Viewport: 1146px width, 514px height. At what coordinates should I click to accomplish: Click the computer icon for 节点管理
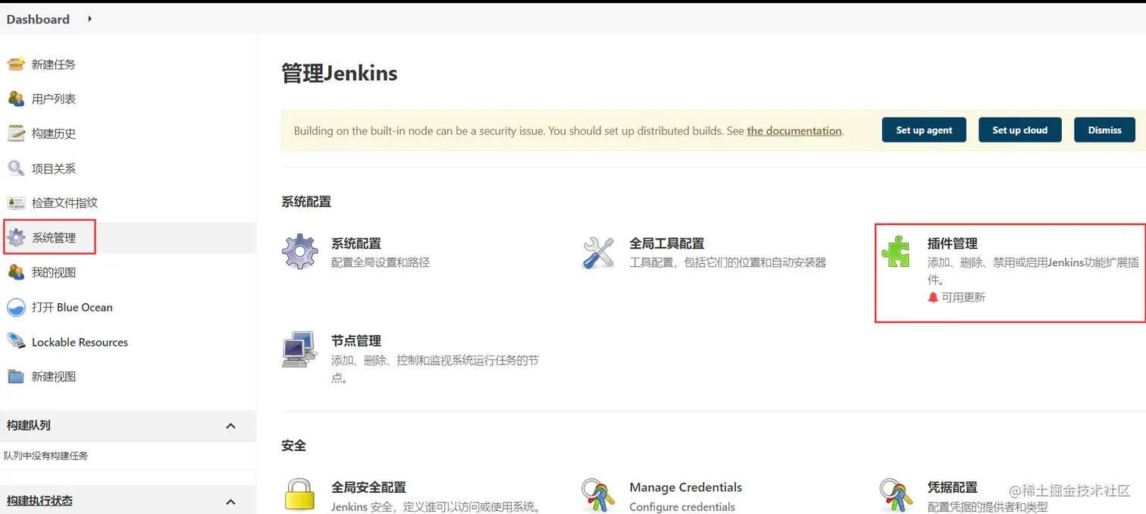300,349
